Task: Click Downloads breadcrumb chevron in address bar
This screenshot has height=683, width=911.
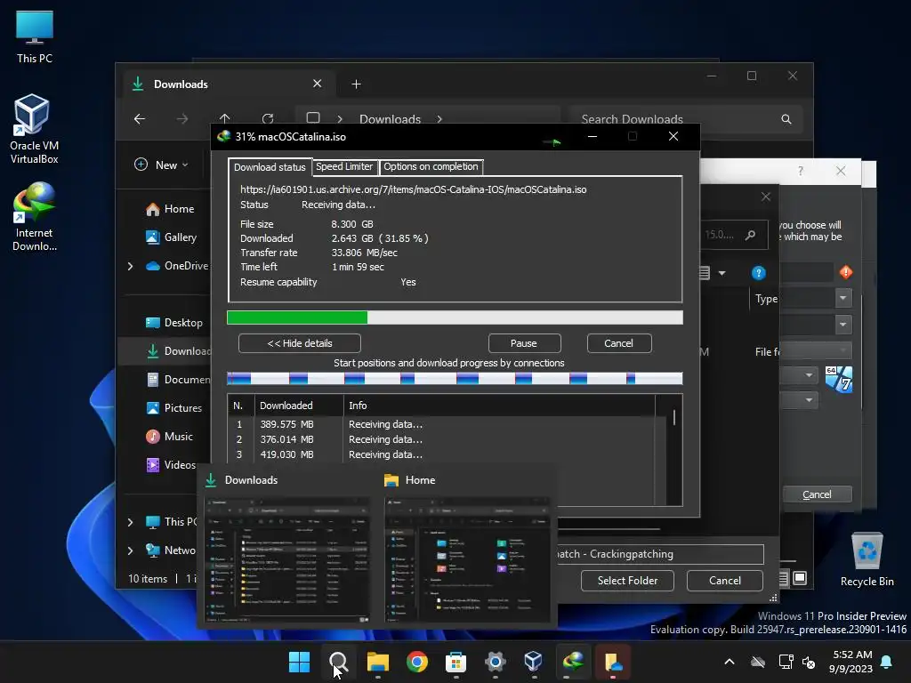Action: click(439, 119)
